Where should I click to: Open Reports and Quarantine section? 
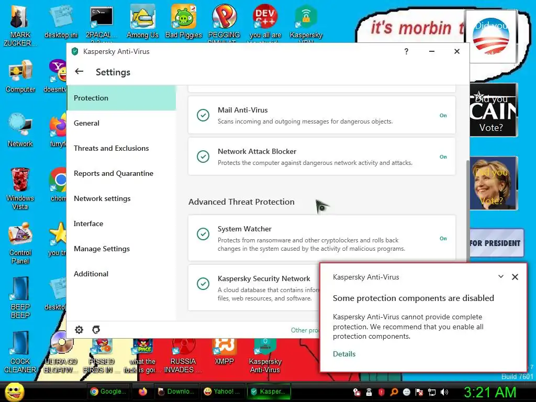121,173
